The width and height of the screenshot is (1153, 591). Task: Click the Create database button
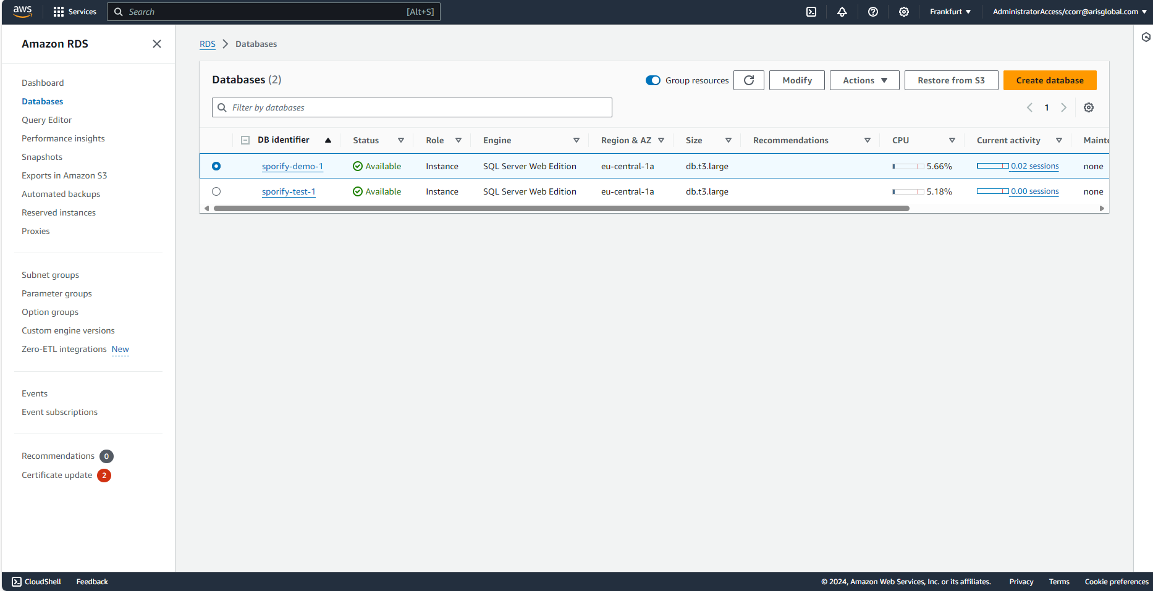pos(1050,80)
